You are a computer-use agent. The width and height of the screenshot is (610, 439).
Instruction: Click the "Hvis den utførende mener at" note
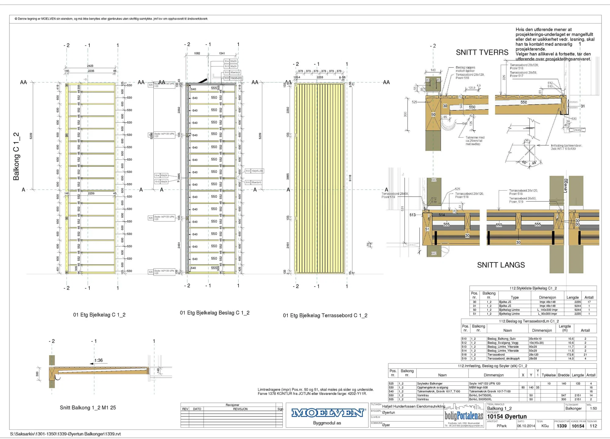pyautogui.click(x=555, y=44)
